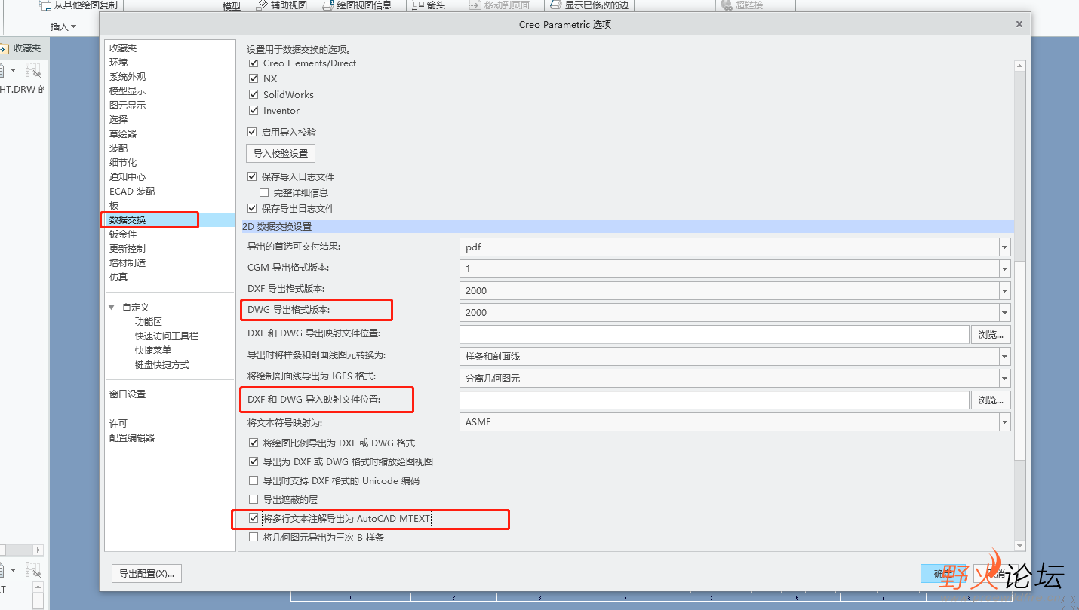Uncheck the Inventor import checkbox
This screenshot has width=1079, height=610.
point(254,110)
